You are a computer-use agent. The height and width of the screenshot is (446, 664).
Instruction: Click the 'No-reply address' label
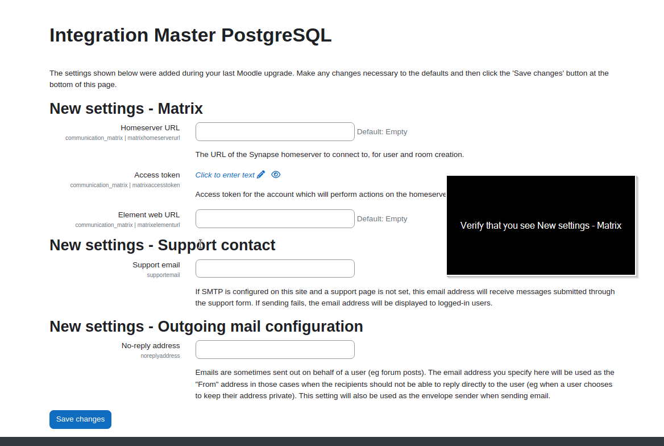(x=151, y=346)
